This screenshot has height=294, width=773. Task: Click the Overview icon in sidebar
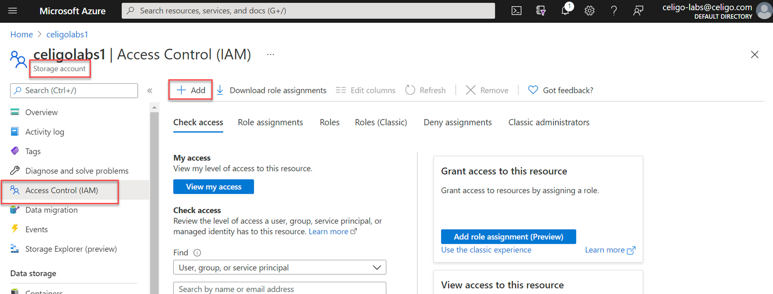[x=15, y=112]
